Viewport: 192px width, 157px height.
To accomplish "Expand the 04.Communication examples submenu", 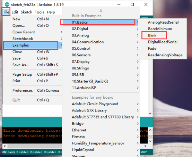I will tap(101, 42).
